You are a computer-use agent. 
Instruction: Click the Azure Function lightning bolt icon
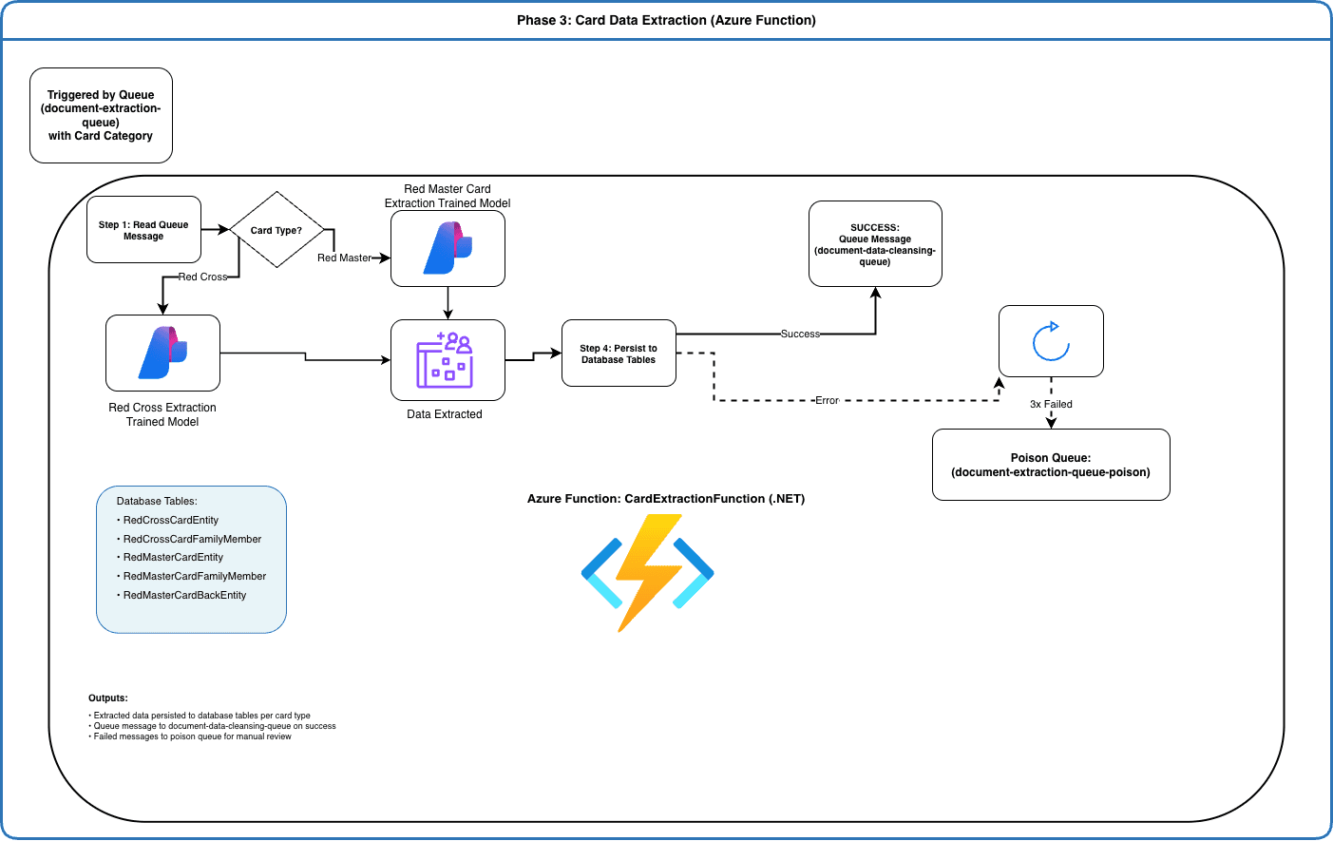point(647,573)
